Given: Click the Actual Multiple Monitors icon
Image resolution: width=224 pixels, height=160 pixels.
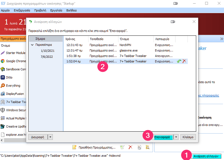Looking at the screenshot, I should 3,118.
